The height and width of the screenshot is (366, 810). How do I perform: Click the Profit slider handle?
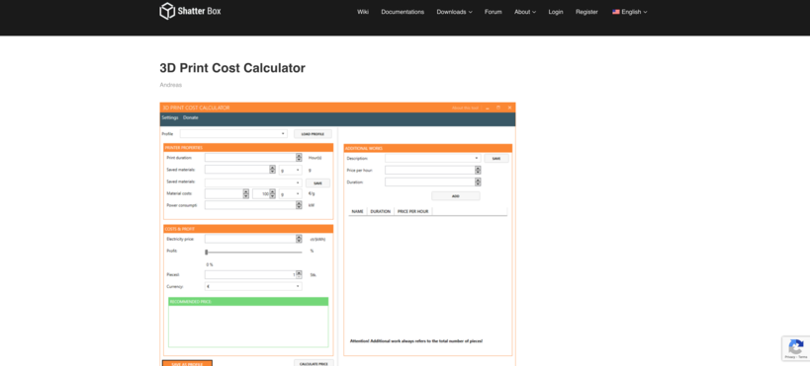coord(206,253)
